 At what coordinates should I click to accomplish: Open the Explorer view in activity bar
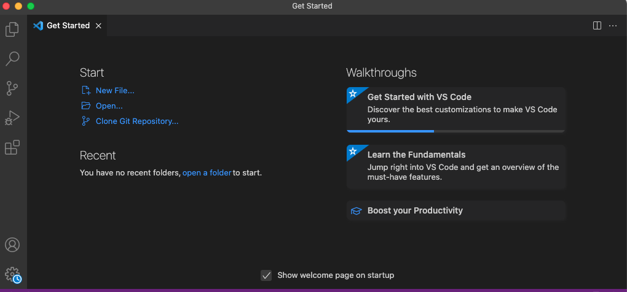coord(12,29)
